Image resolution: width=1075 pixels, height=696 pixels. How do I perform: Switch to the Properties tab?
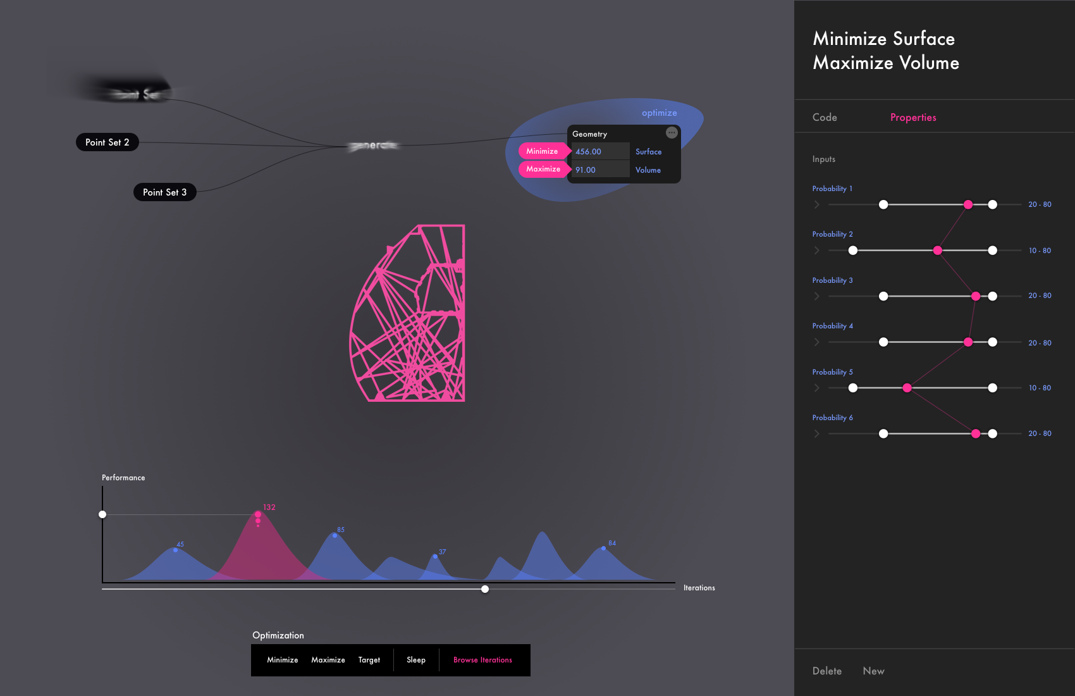click(x=913, y=118)
